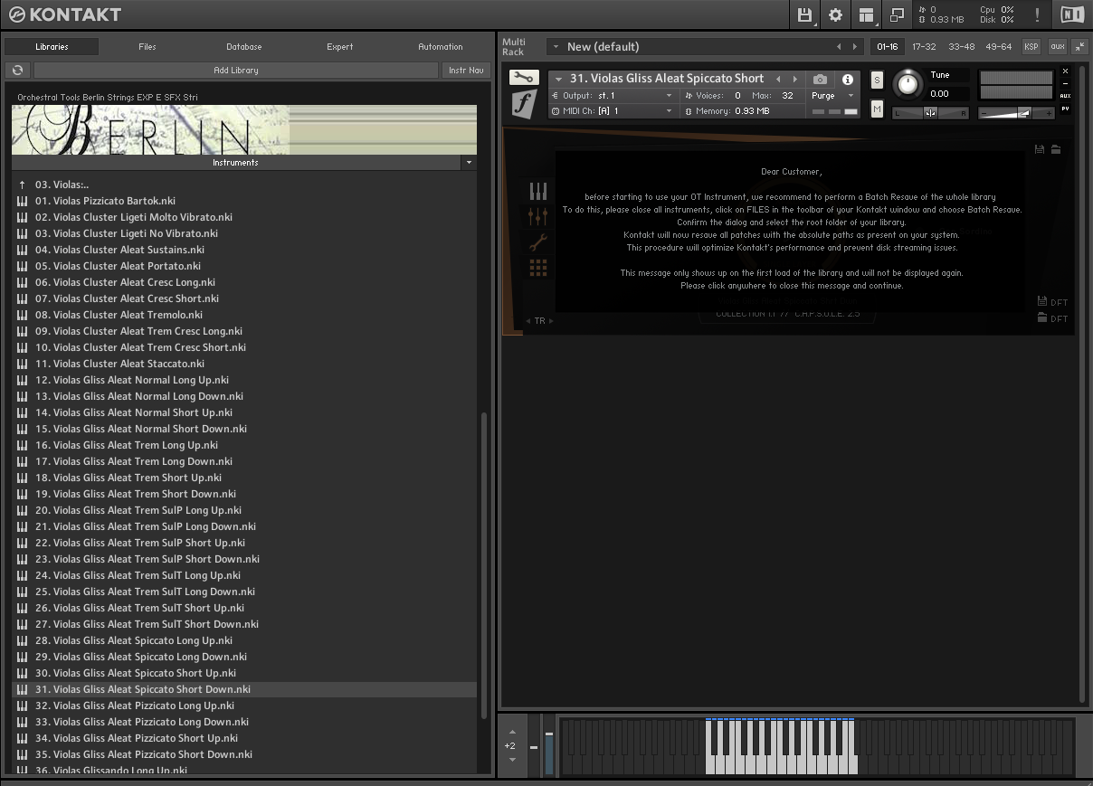The width and height of the screenshot is (1093, 786).
Task: Open Kontakt options gear icon
Action: coord(835,14)
